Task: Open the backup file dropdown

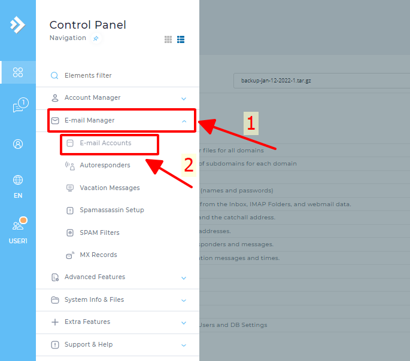Action: tap(321, 80)
